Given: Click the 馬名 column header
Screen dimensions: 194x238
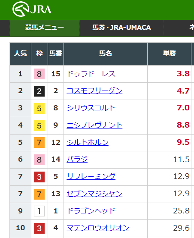Looking at the screenshot, I should [106, 54].
